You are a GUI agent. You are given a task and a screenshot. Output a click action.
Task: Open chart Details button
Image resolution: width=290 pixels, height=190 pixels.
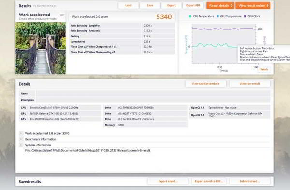[264, 69]
